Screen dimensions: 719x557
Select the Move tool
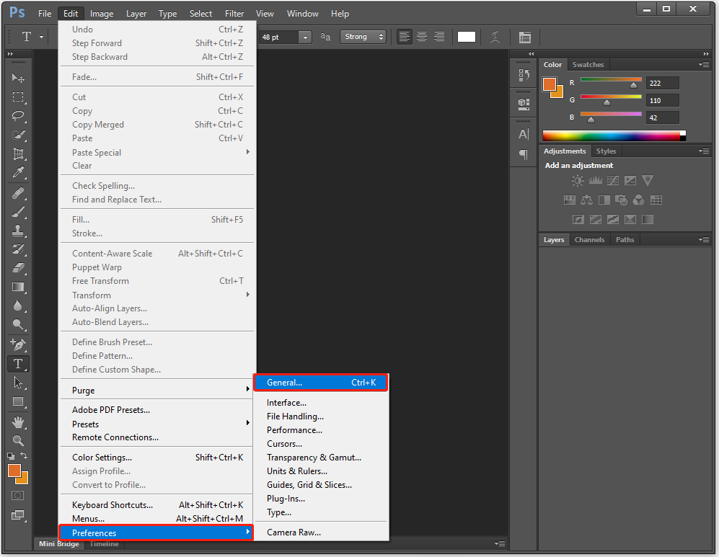pos(18,78)
